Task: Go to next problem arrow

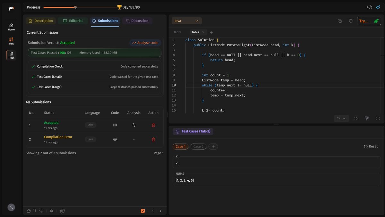Action: (x=161, y=211)
